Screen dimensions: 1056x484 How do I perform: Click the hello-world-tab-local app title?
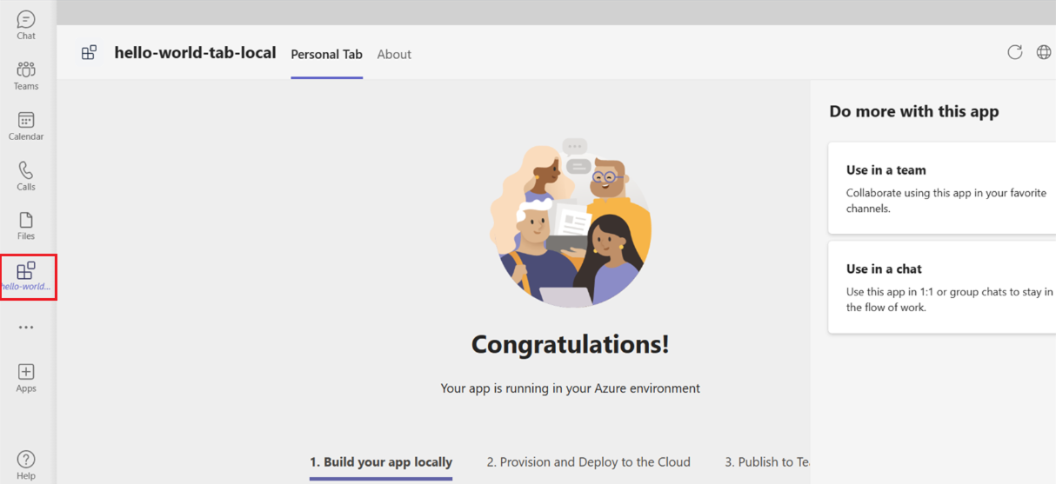point(195,53)
